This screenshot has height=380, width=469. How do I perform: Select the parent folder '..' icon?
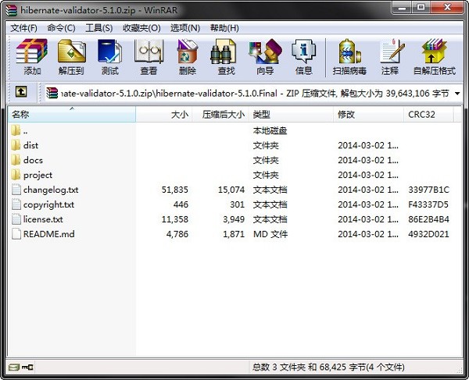coord(16,130)
